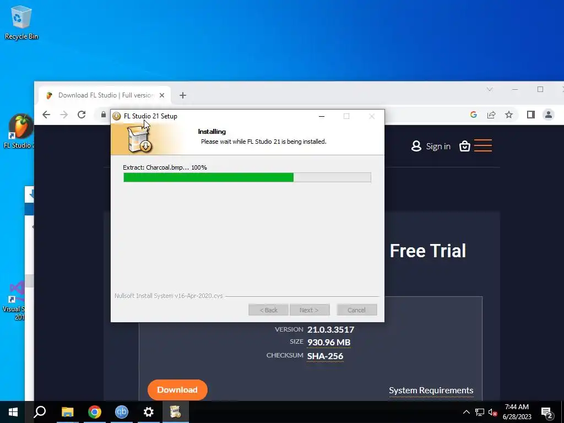Open Visual Studio desktop shortcut
This screenshot has height=423, width=564.
[14, 300]
